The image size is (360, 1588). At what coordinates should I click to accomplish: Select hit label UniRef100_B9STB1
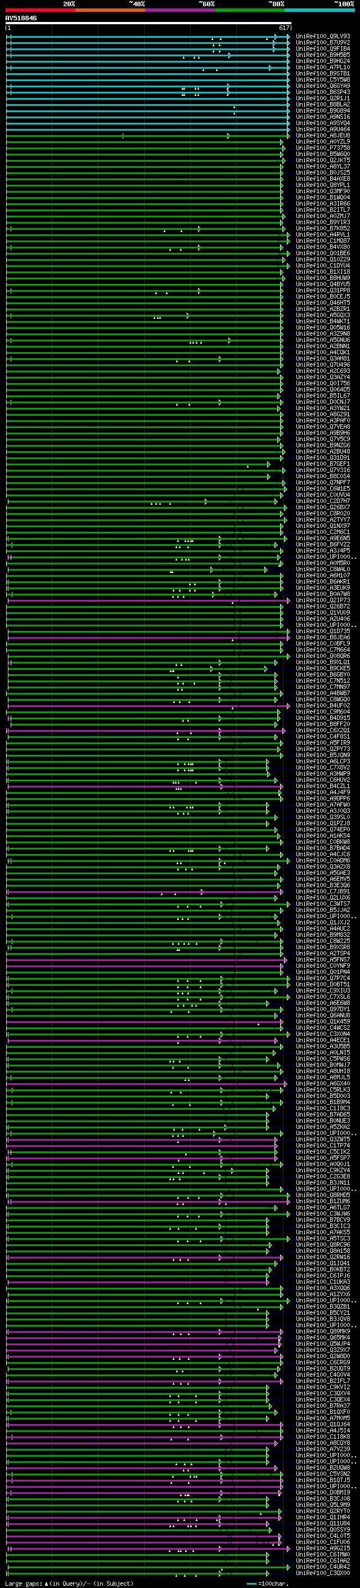[x=323, y=73]
